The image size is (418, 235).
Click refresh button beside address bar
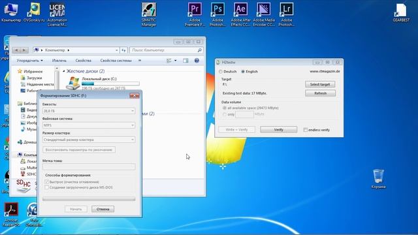click(x=123, y=50)
